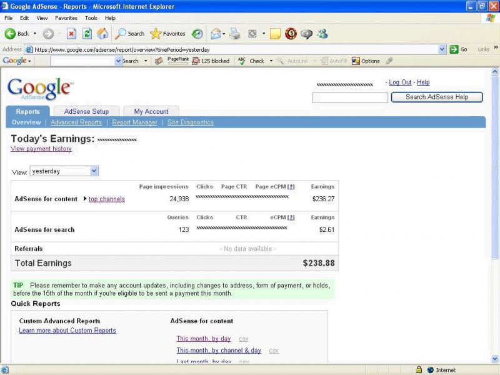Click the Google Toolbar logo
The height and width of the screenshot is (375, 500).
14,61
